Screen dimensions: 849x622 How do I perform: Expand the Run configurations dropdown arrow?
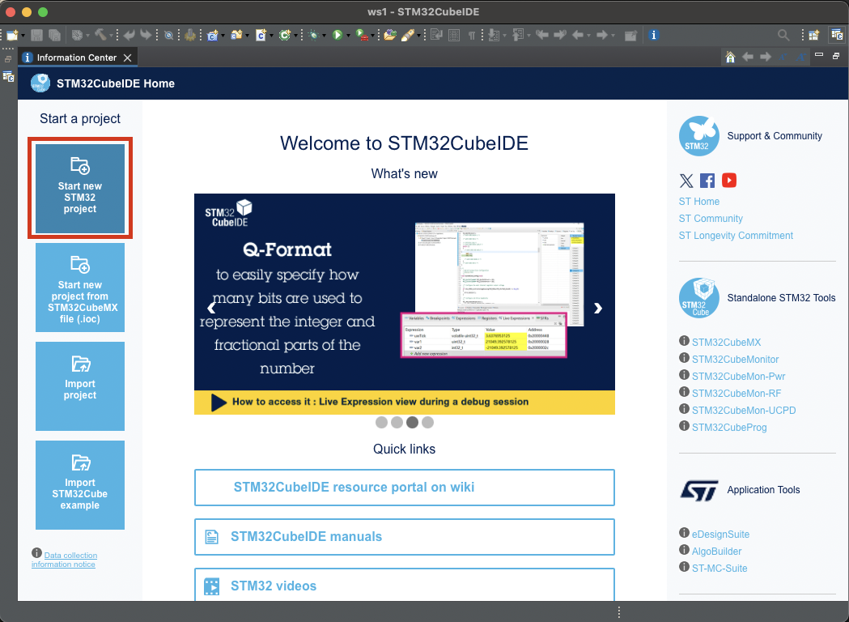tap(348, 36)
